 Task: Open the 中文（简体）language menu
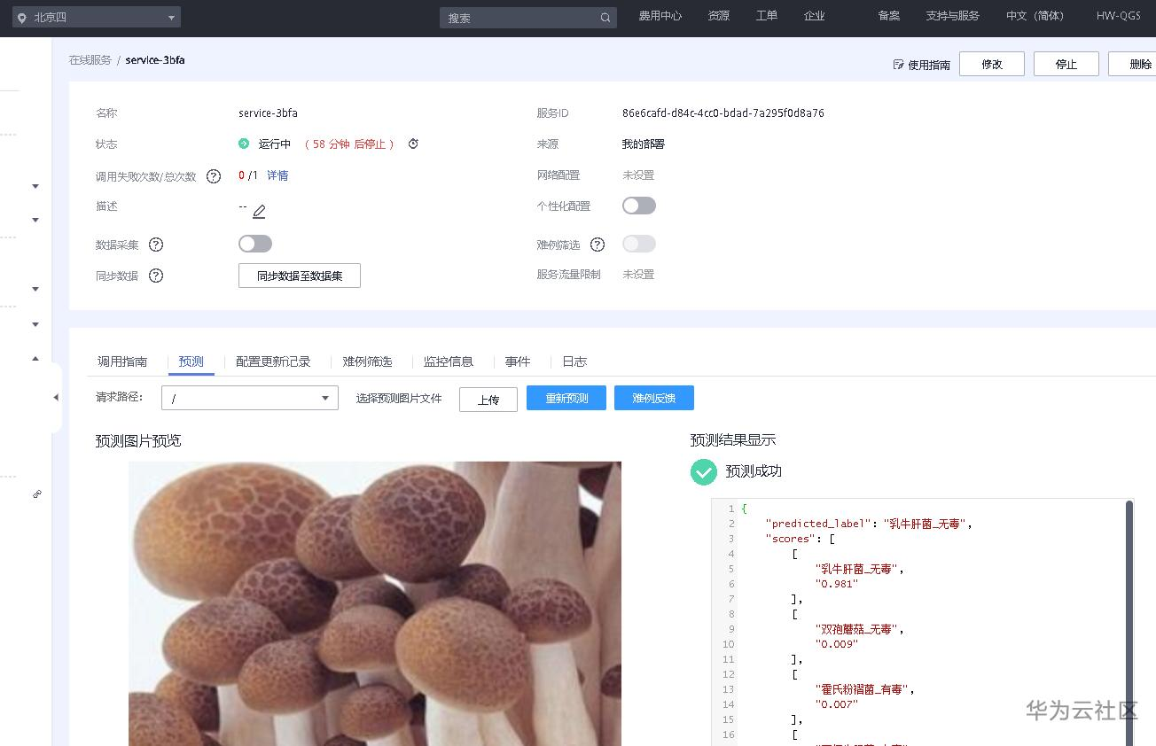point(1035,16)
